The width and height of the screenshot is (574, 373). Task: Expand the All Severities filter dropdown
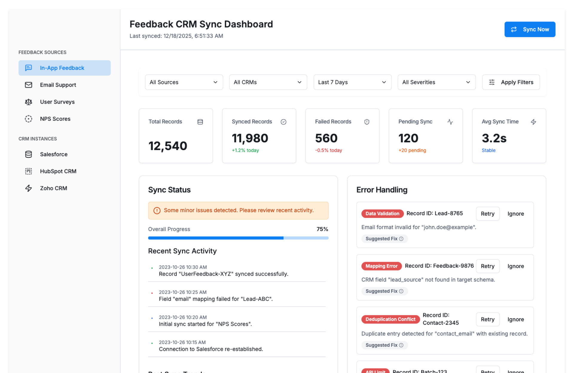tap(436, 82)
